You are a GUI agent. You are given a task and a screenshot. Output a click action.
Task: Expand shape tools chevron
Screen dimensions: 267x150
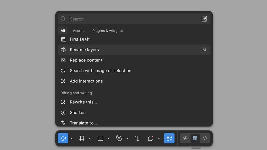pyautogui.click(x=108, y=138)
